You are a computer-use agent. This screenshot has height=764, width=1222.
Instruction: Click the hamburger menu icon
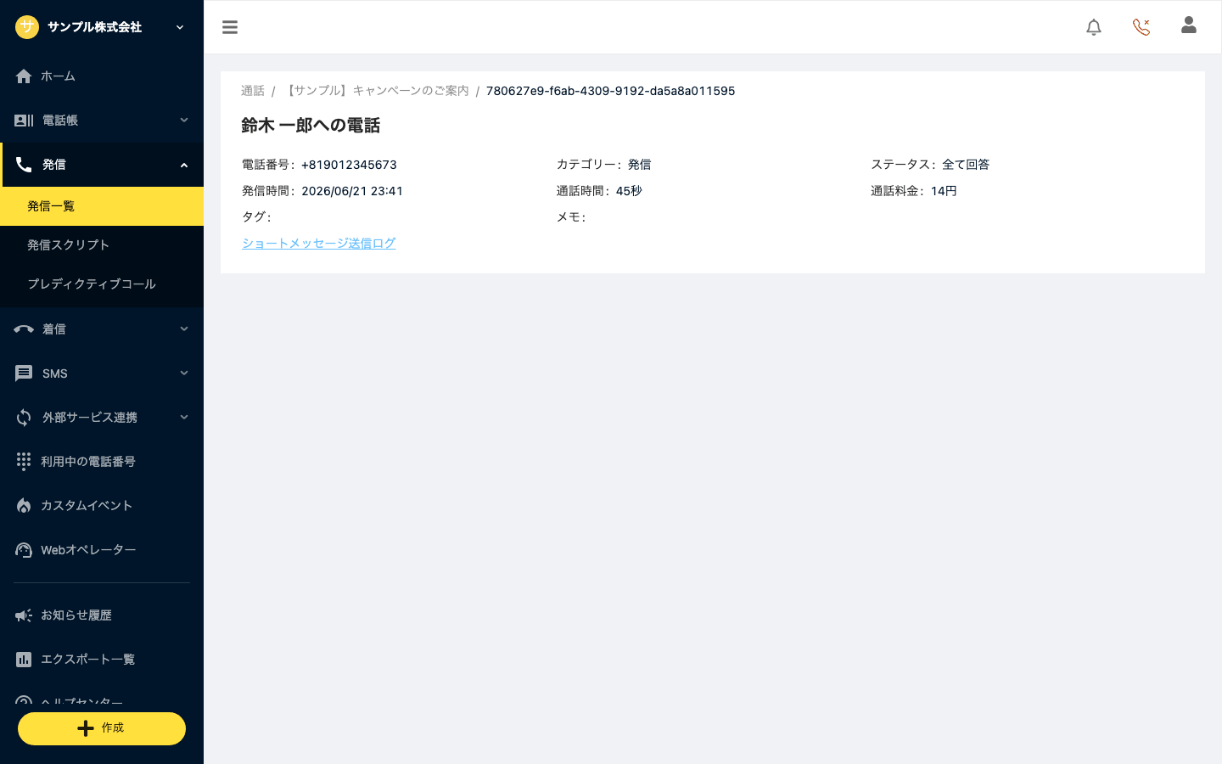[230, 27]
